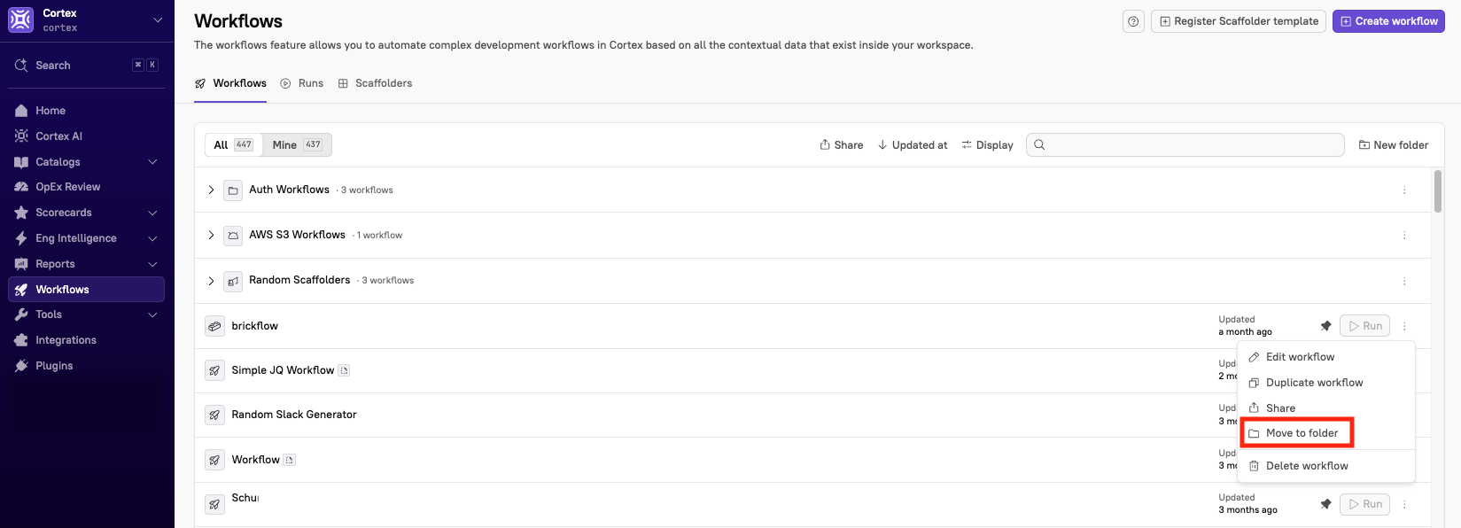
Task: Run the brickflow workflow
Action: [1364, 326]
